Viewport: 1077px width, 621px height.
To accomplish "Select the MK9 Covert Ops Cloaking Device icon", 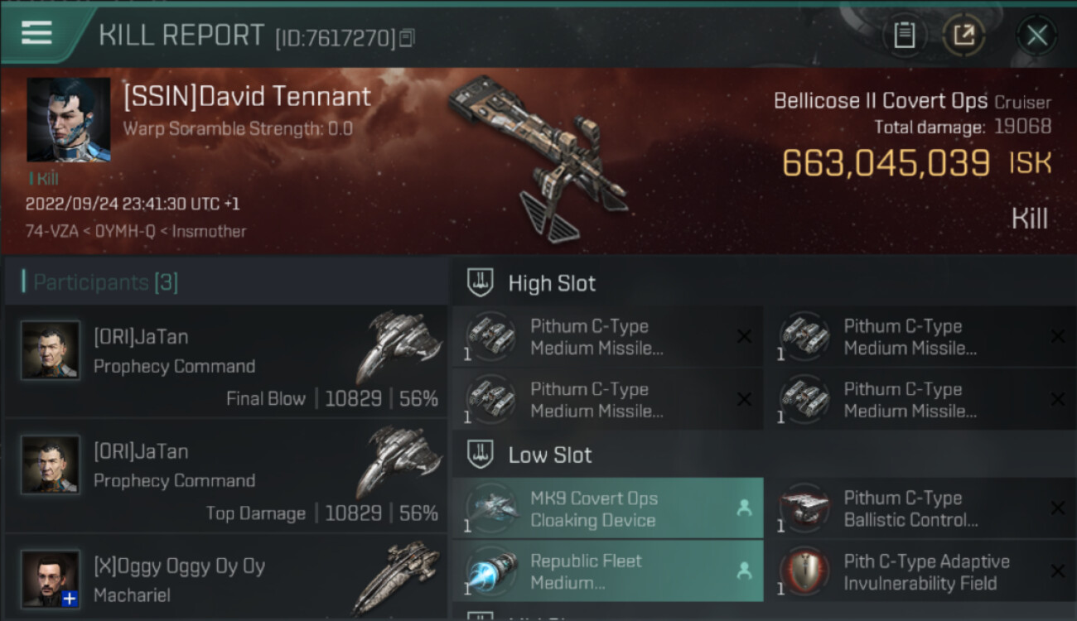I will coord(492,508).
